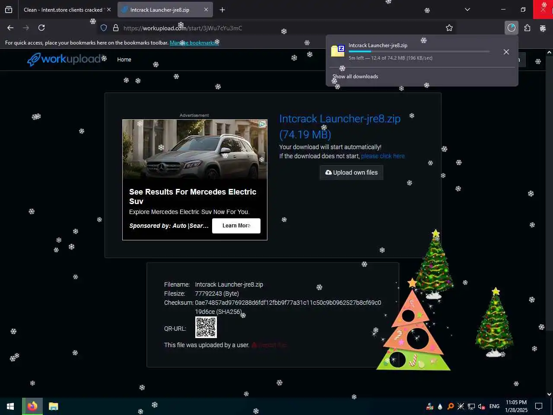Open the network tray icon

(x=471, y=406)
